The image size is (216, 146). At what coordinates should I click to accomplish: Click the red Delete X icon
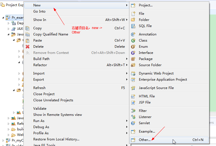tap(28, 47)
